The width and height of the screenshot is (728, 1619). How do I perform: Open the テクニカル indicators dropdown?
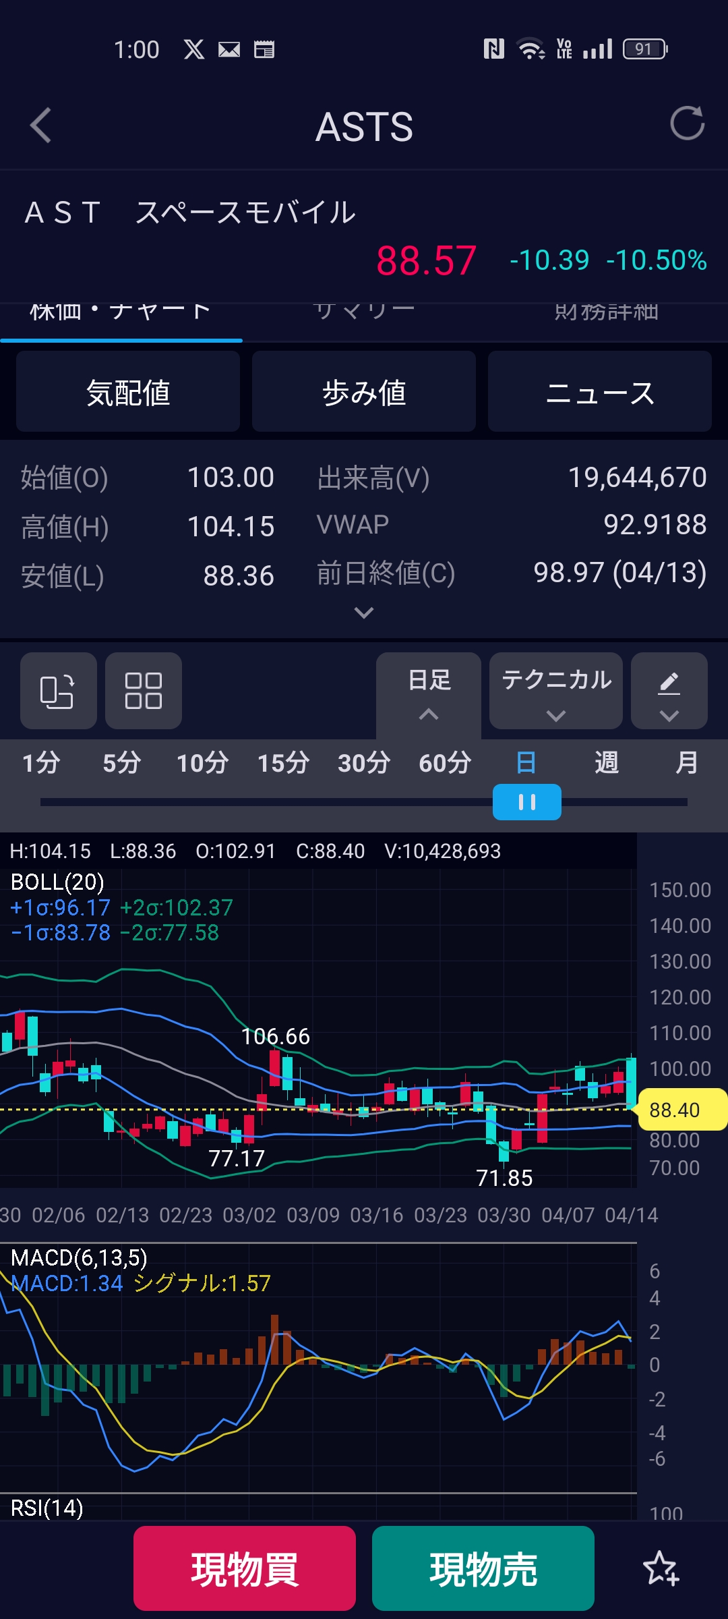click(555, 691)
